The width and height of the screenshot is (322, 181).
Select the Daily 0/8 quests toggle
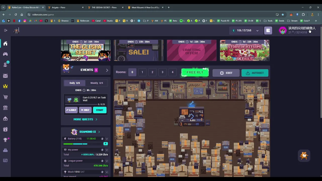[x=74, y=83]
